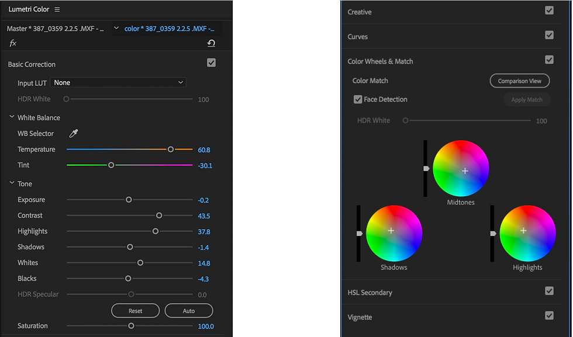
Task: Click the fx badge icon
Action: click(12, 43)
